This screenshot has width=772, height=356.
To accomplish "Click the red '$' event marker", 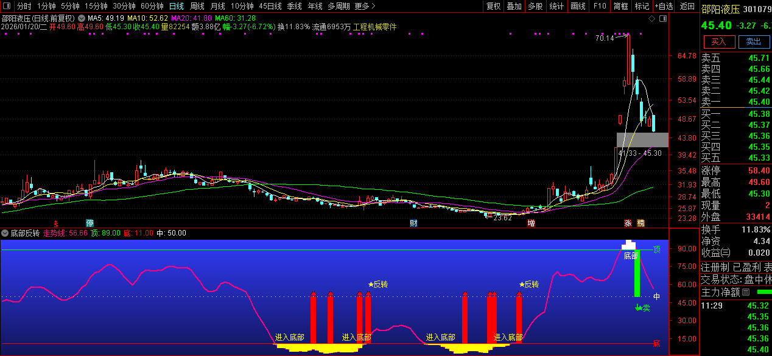I will pyautogui.click(x=56, y=223).
